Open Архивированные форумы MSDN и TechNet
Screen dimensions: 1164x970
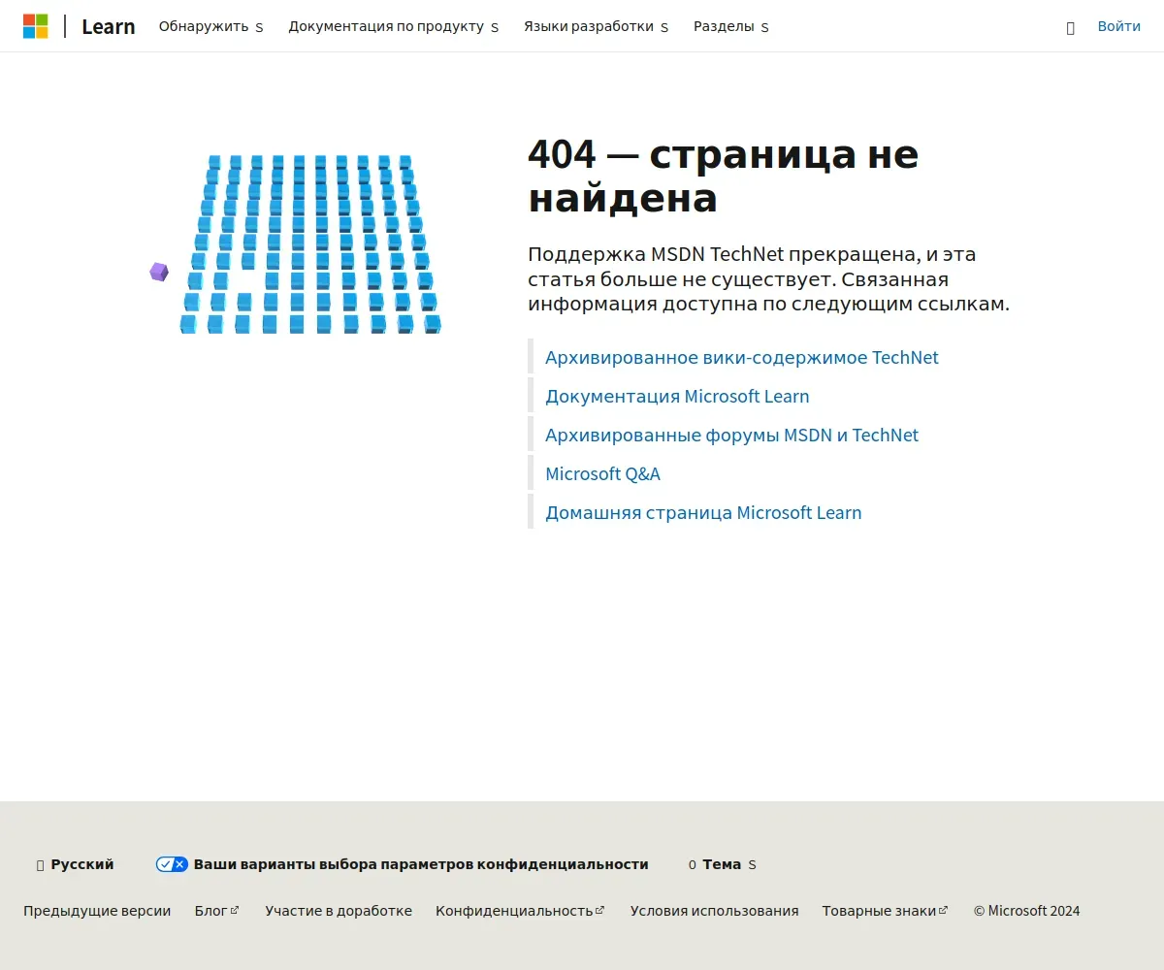point(731,435)
